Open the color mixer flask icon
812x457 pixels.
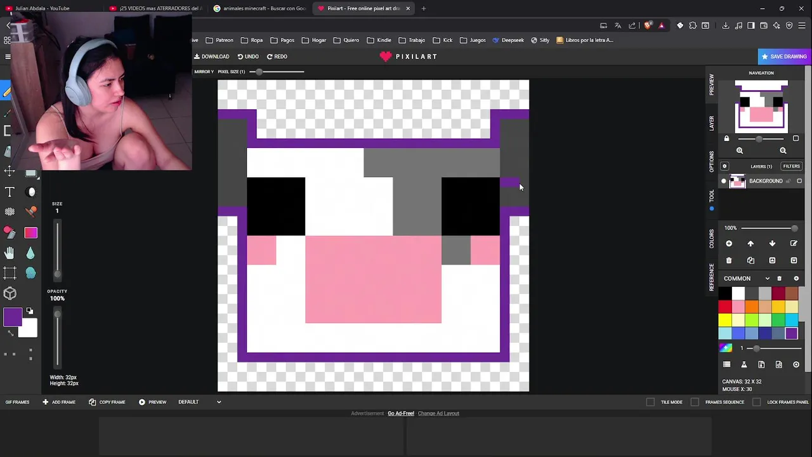(x=744, y=364)
